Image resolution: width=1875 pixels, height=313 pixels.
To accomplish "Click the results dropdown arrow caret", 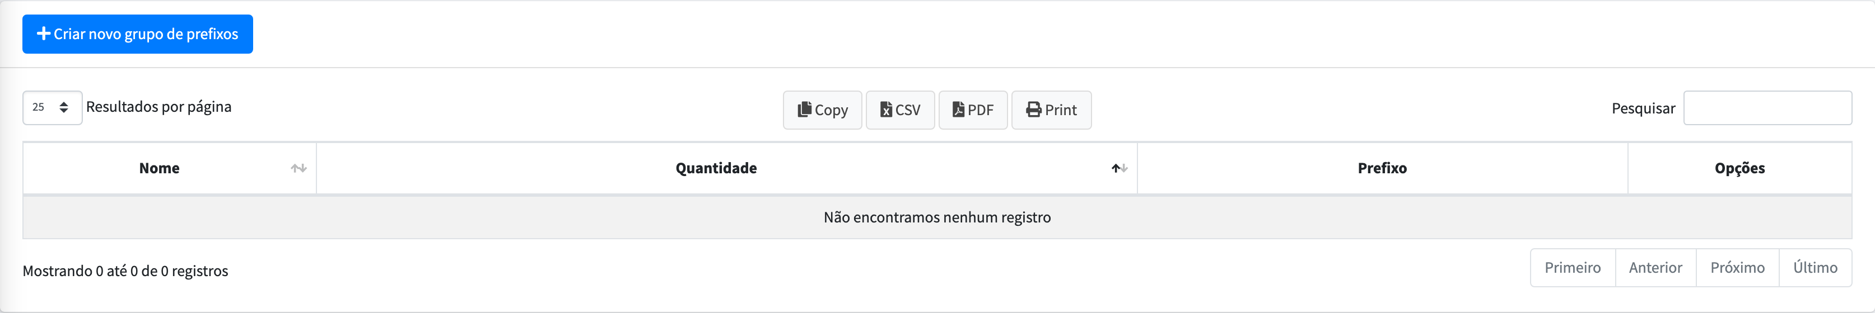I will [64, 107].
